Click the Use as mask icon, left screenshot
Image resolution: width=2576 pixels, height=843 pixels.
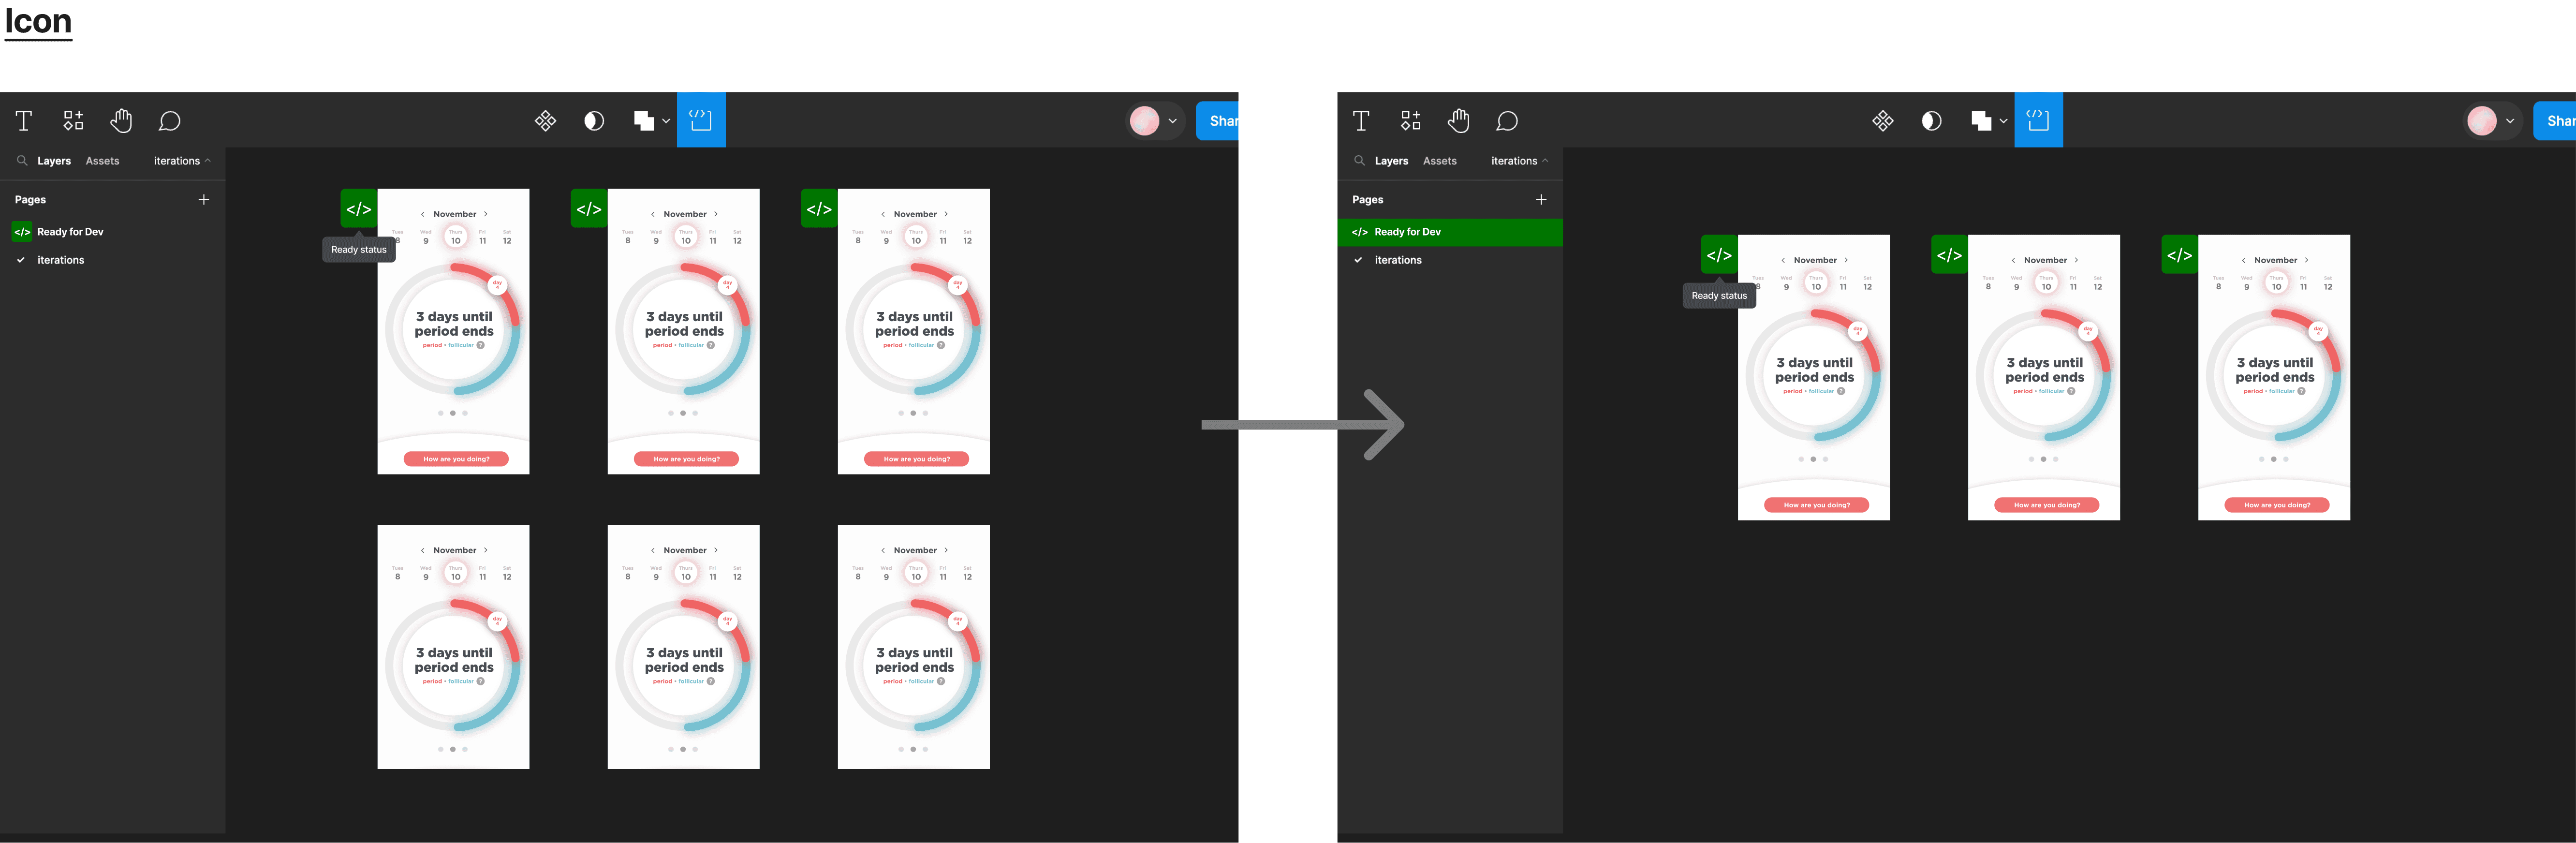pyautogui.click(x=594, y=121)
